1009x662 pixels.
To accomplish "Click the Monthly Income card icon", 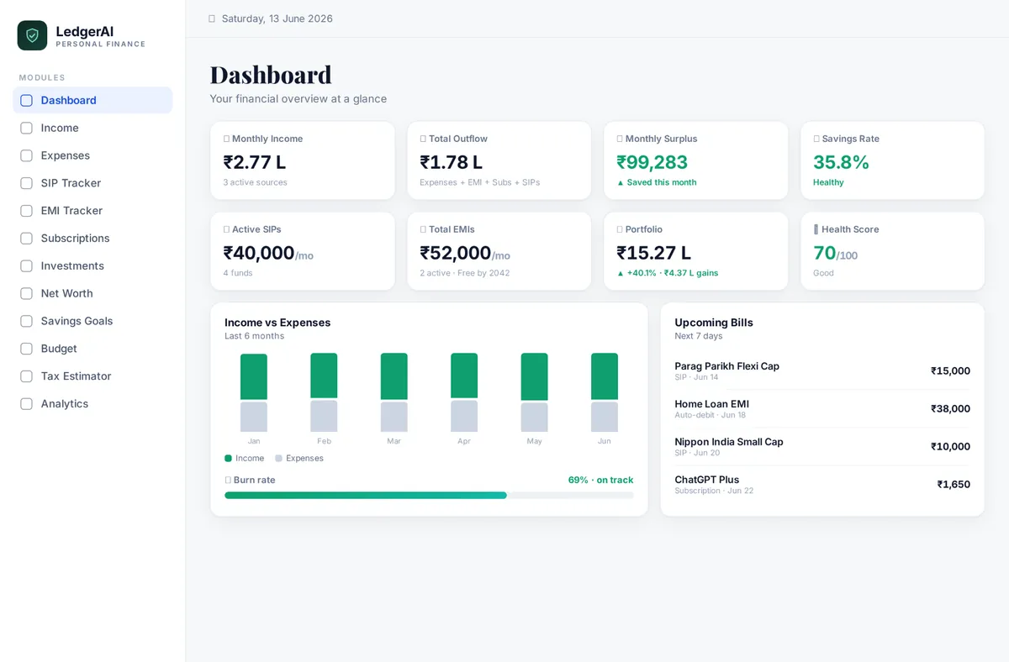I will pyautogui.click(x=226, y=139).
